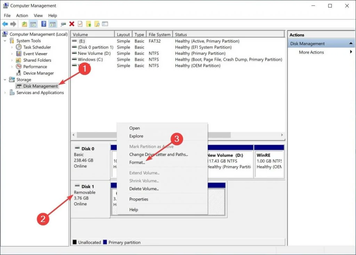Collapse the System Tools tree node
Screen dimensions: 356x255
click(x=5, y=41)
